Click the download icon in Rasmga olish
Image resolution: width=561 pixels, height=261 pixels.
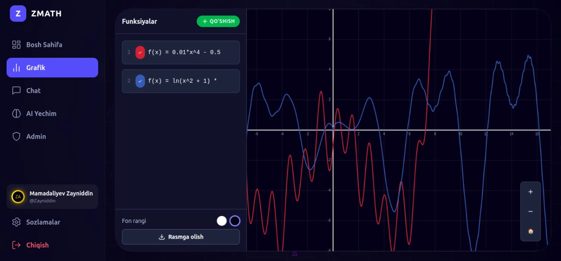coord(162,237)
